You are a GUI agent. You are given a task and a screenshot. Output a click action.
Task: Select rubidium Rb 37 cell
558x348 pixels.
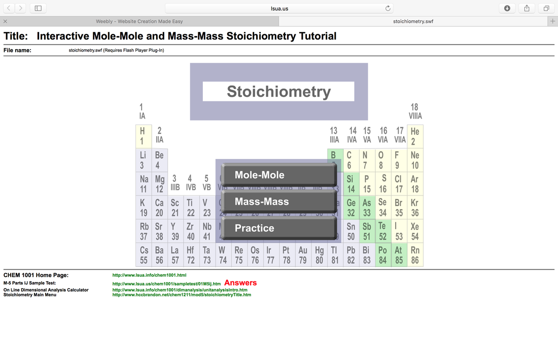click(144, 231)
